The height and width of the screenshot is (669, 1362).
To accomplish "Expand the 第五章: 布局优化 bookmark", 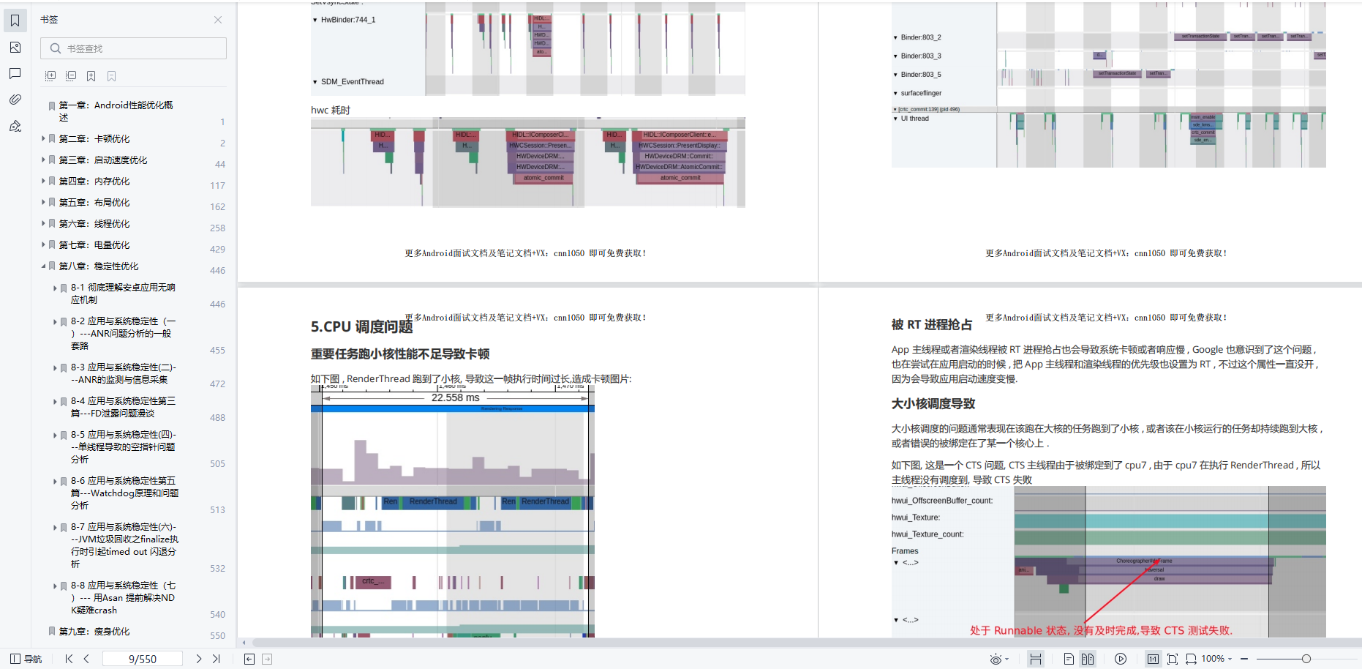I will (43, 202).
